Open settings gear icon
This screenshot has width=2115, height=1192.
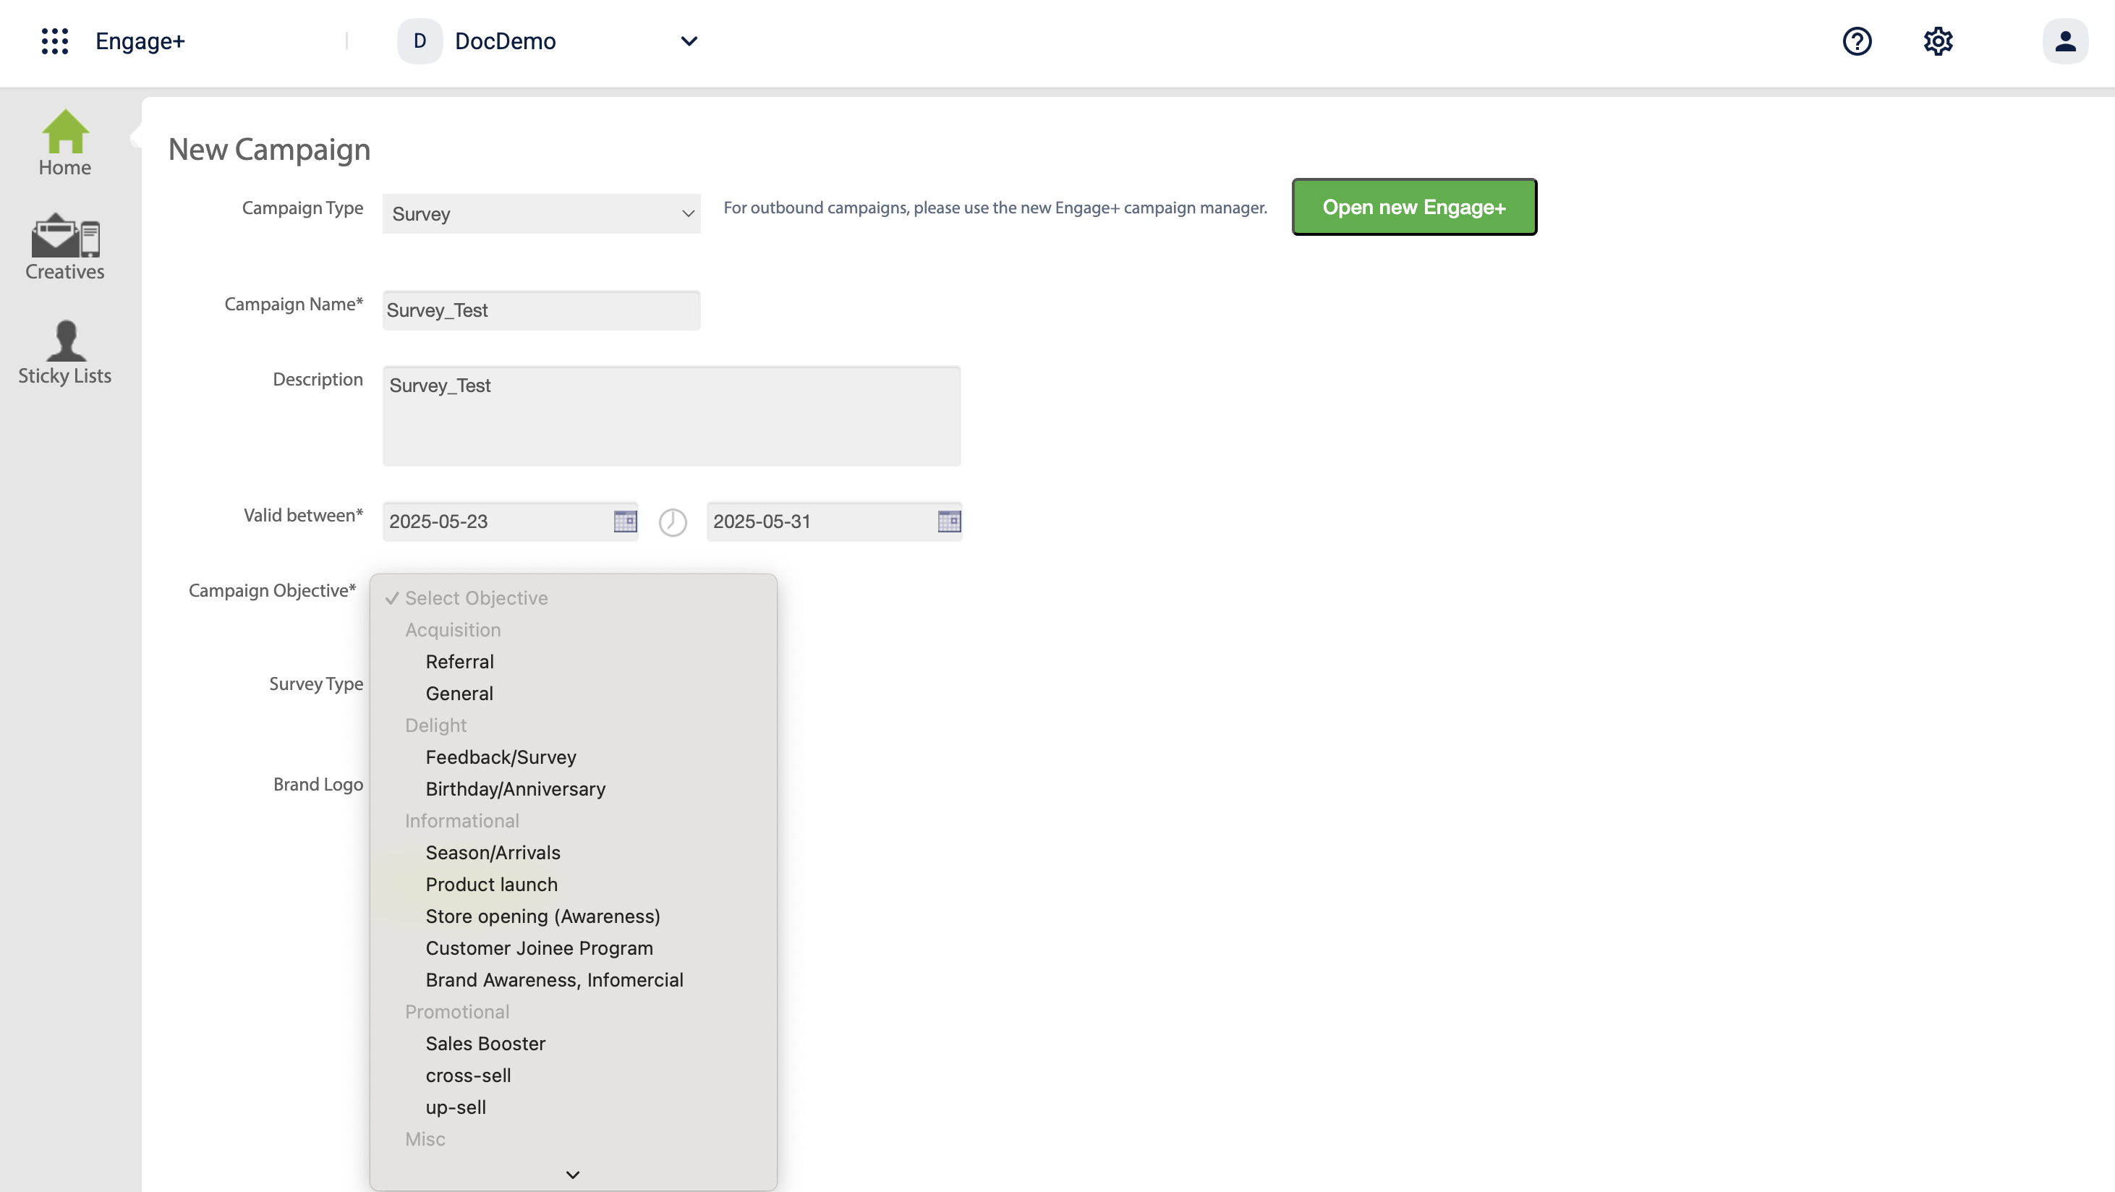1938,41
